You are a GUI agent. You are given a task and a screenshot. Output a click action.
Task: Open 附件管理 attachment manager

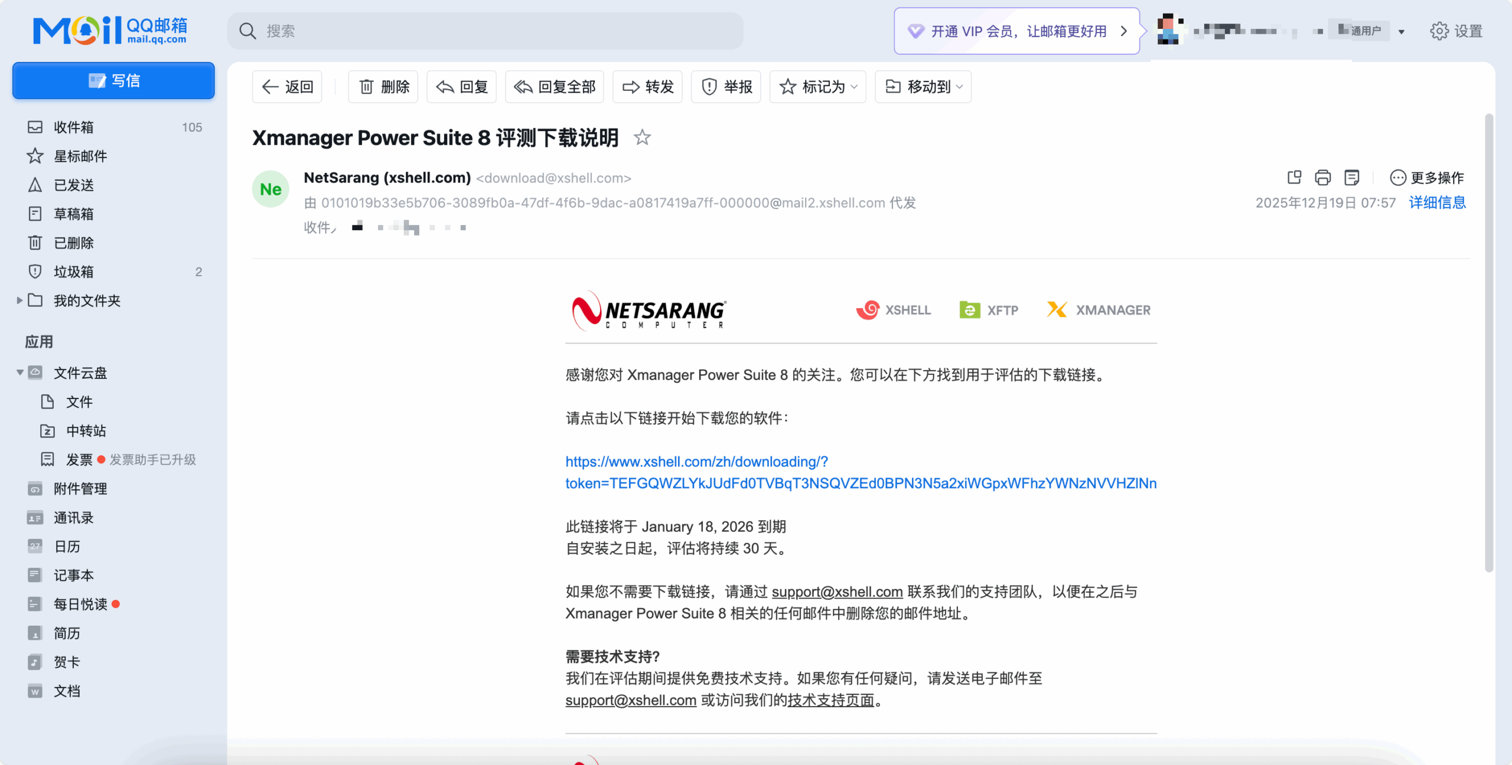point(80,489)
